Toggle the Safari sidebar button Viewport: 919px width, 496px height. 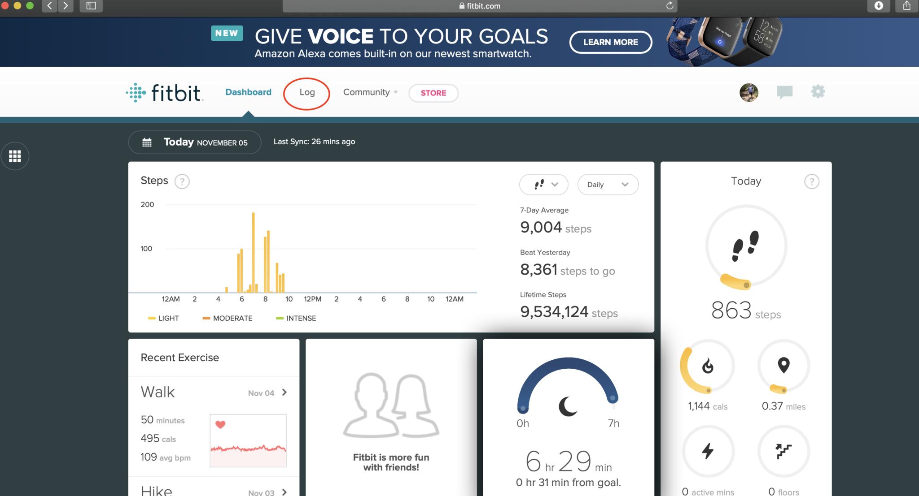pos(91,6)
